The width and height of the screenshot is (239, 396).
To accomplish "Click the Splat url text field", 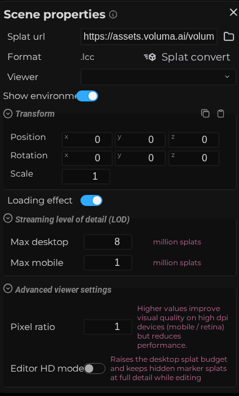I will [x=149, y=37].
